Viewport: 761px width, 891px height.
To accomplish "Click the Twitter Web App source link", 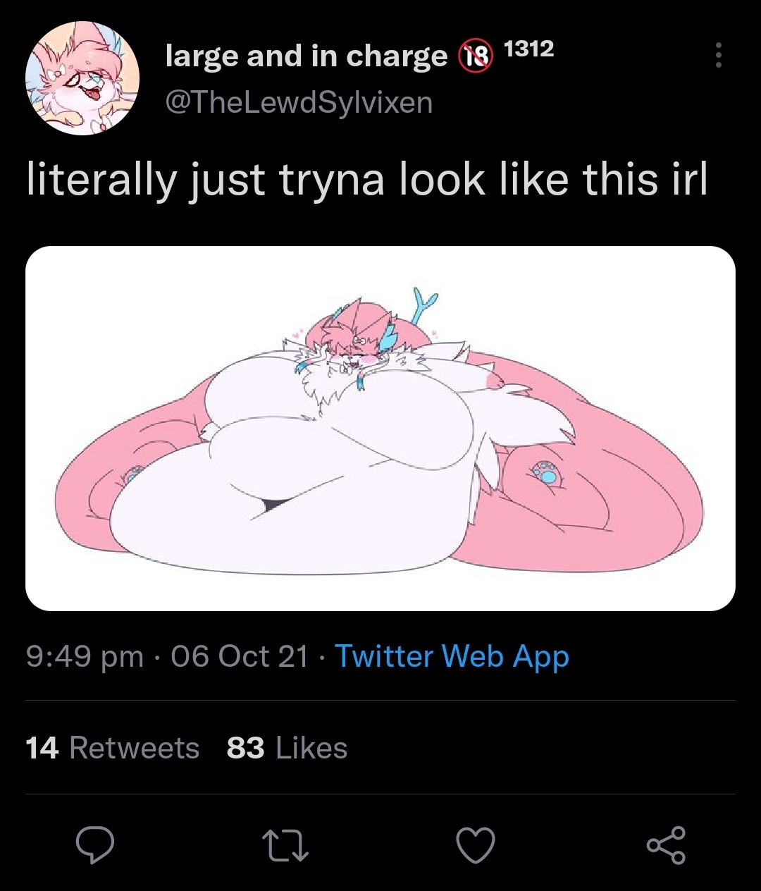I will click(452, 656).
